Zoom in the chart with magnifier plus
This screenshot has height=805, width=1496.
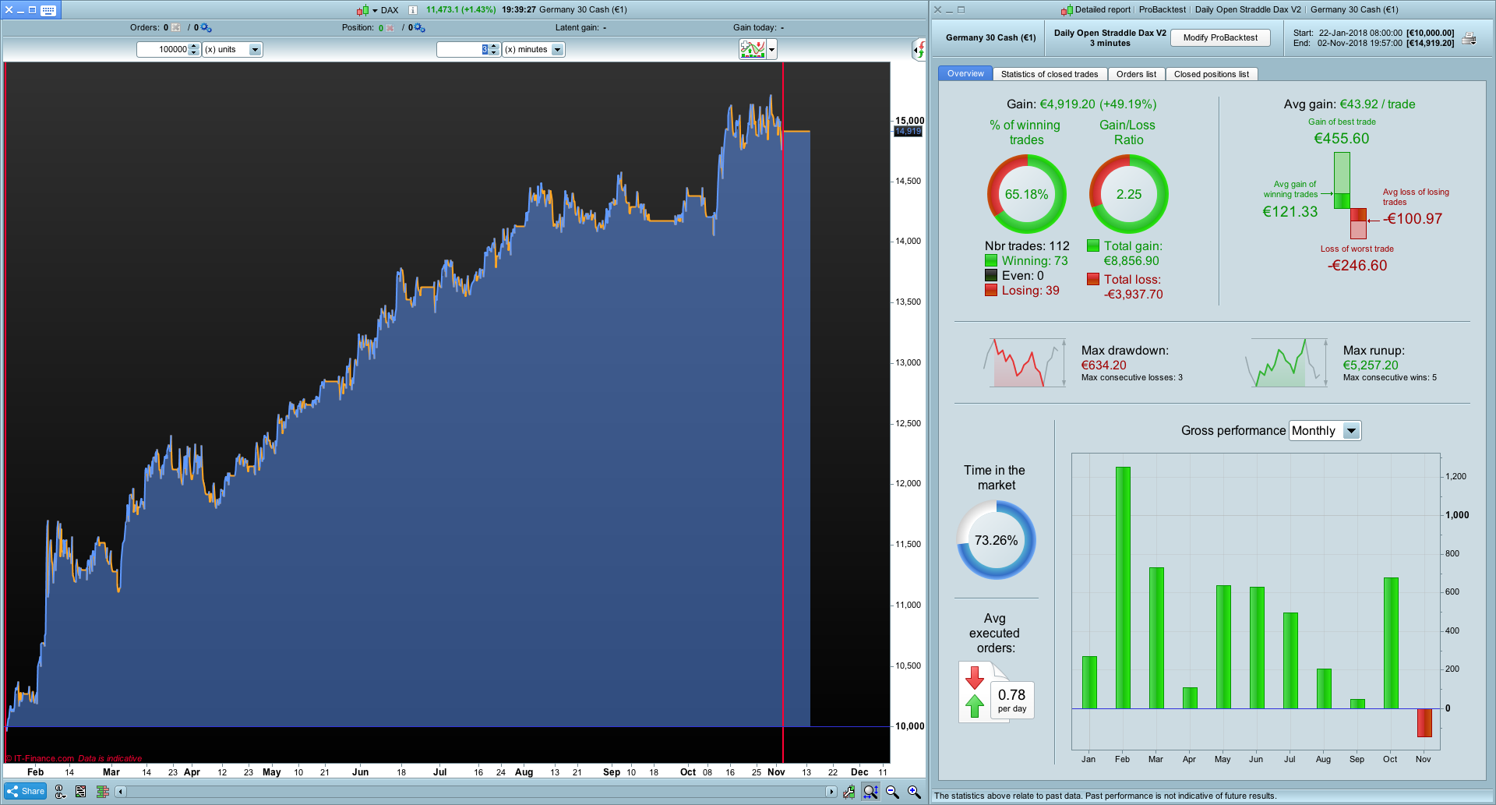[915, 792]
